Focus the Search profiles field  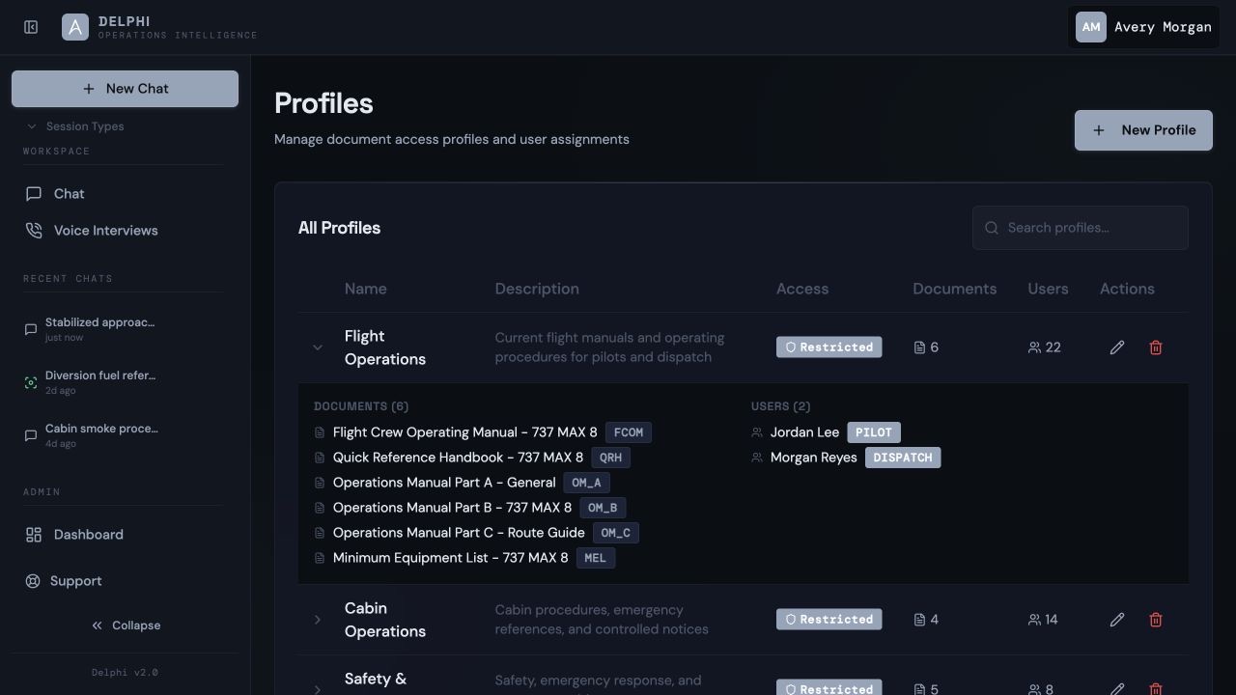pyautogui.click(x=1080, y=228)
